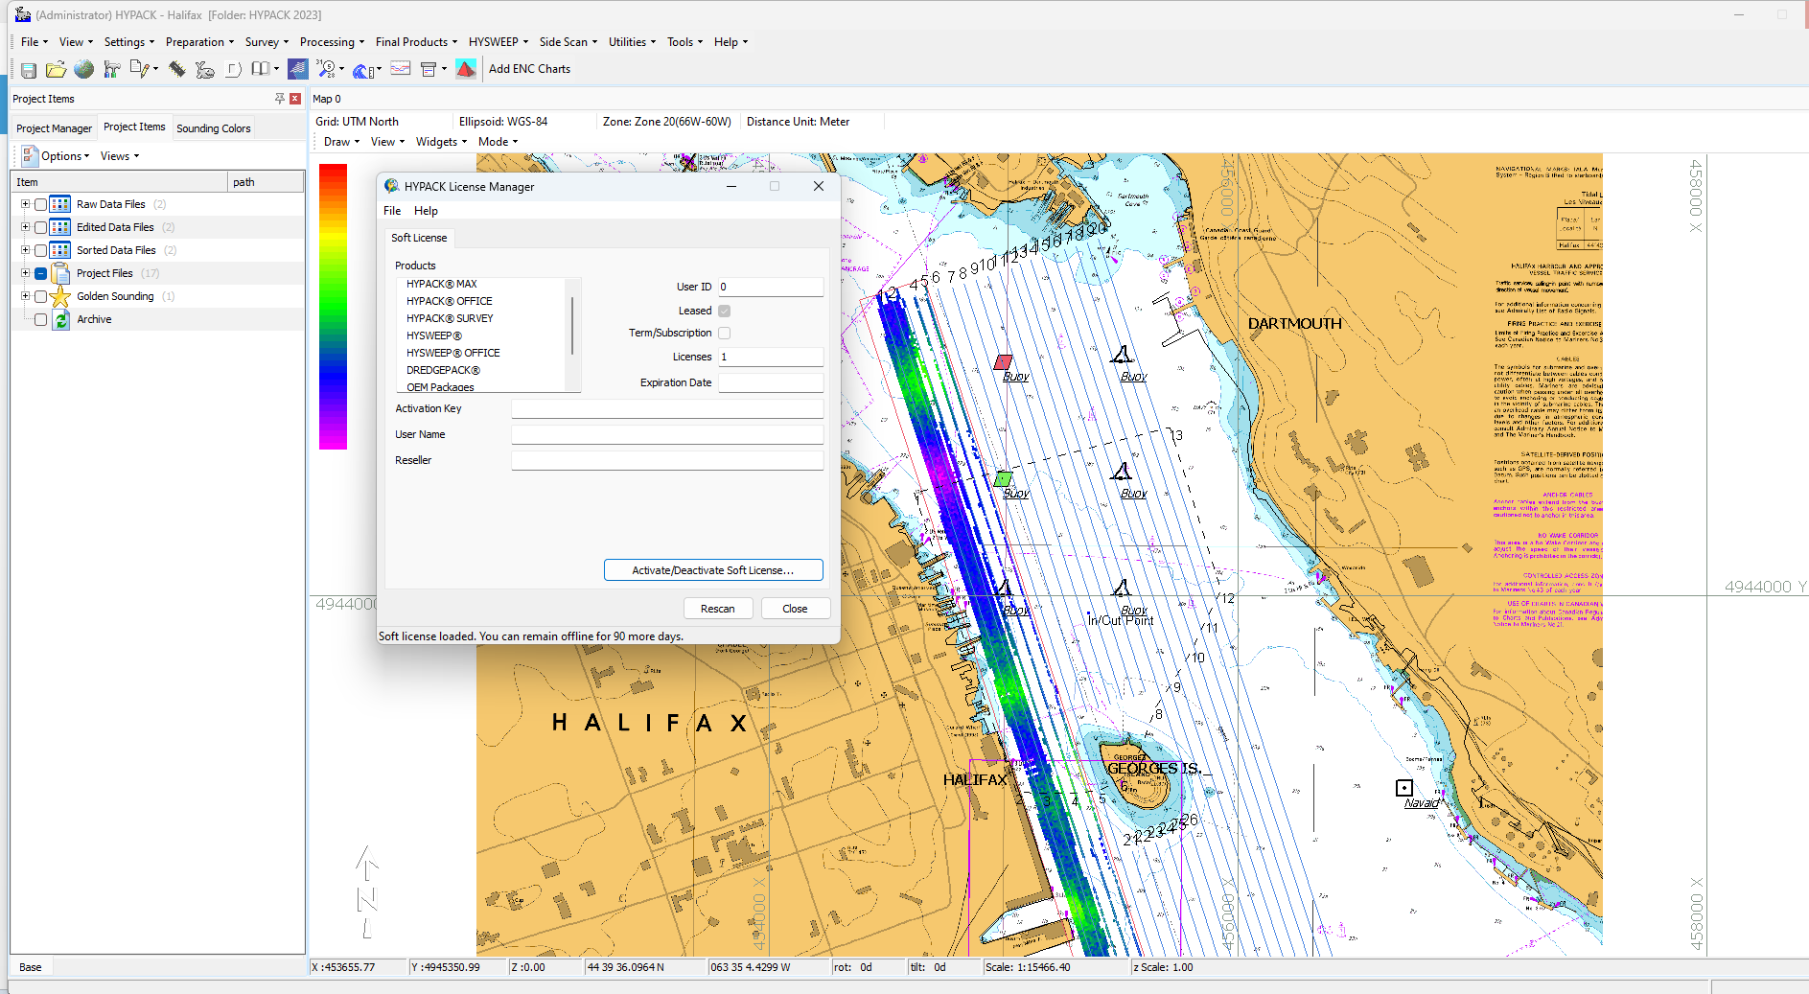1809x994 pixels.
Task: Click Add ENC Charts button
Action: click(x=529, y=69)
